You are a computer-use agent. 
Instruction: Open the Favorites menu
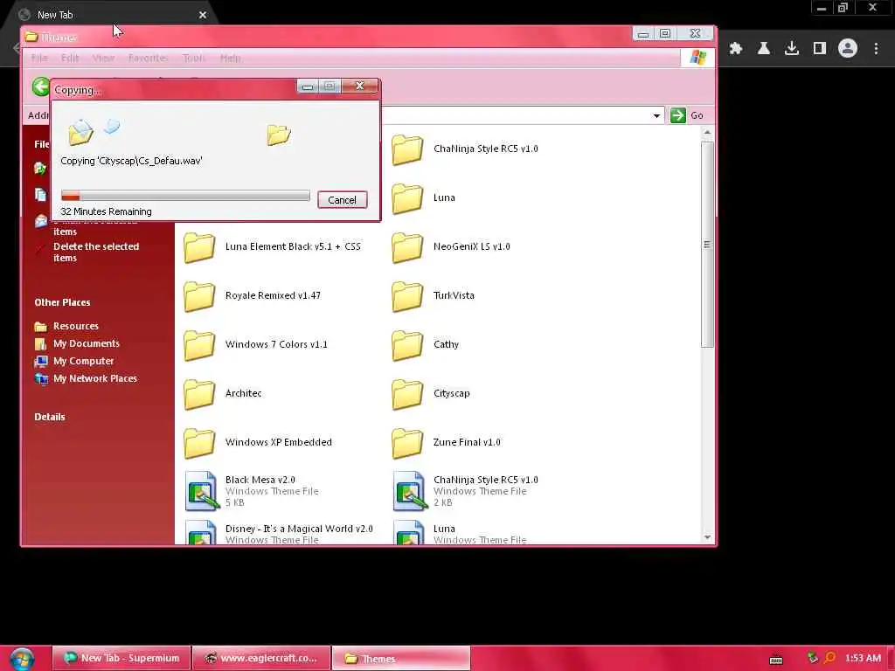click(148, 58)
